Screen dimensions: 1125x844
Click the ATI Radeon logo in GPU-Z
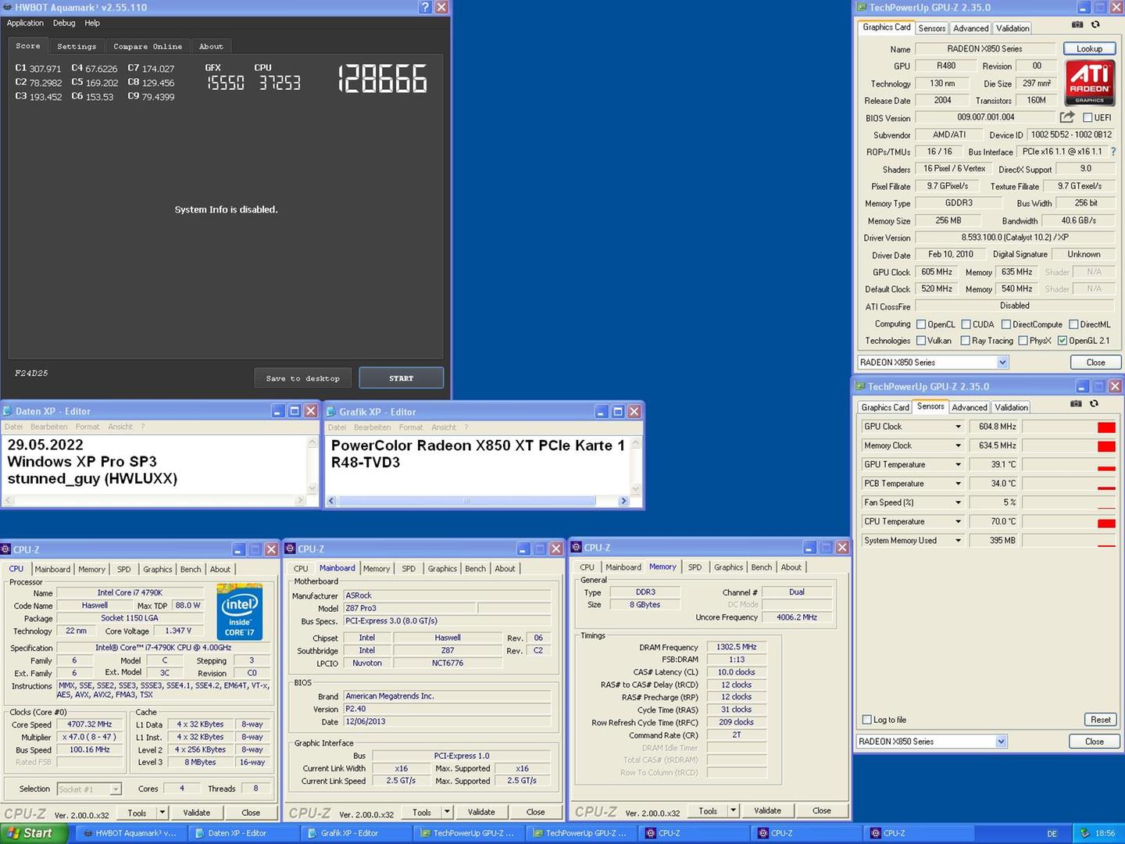pyautogui.click(x=1090, y=84)
